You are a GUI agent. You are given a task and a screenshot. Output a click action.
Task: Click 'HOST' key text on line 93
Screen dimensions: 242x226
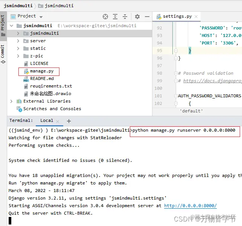207,35
